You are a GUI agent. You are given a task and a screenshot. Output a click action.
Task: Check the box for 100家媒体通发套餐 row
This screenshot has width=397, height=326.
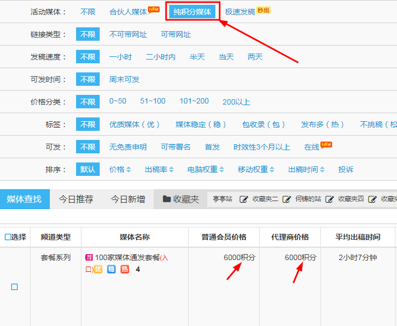[x=14, y=287]
